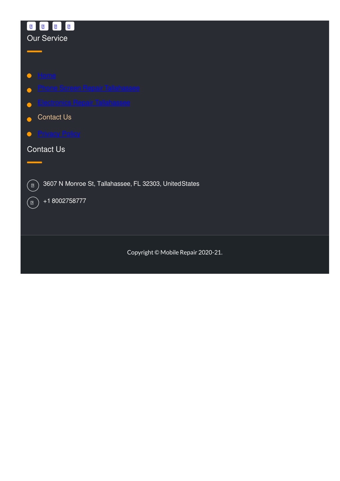Click the 3607 N Monroe St address text
Screen dimensions: 340x481
click(x=121, y=184)
